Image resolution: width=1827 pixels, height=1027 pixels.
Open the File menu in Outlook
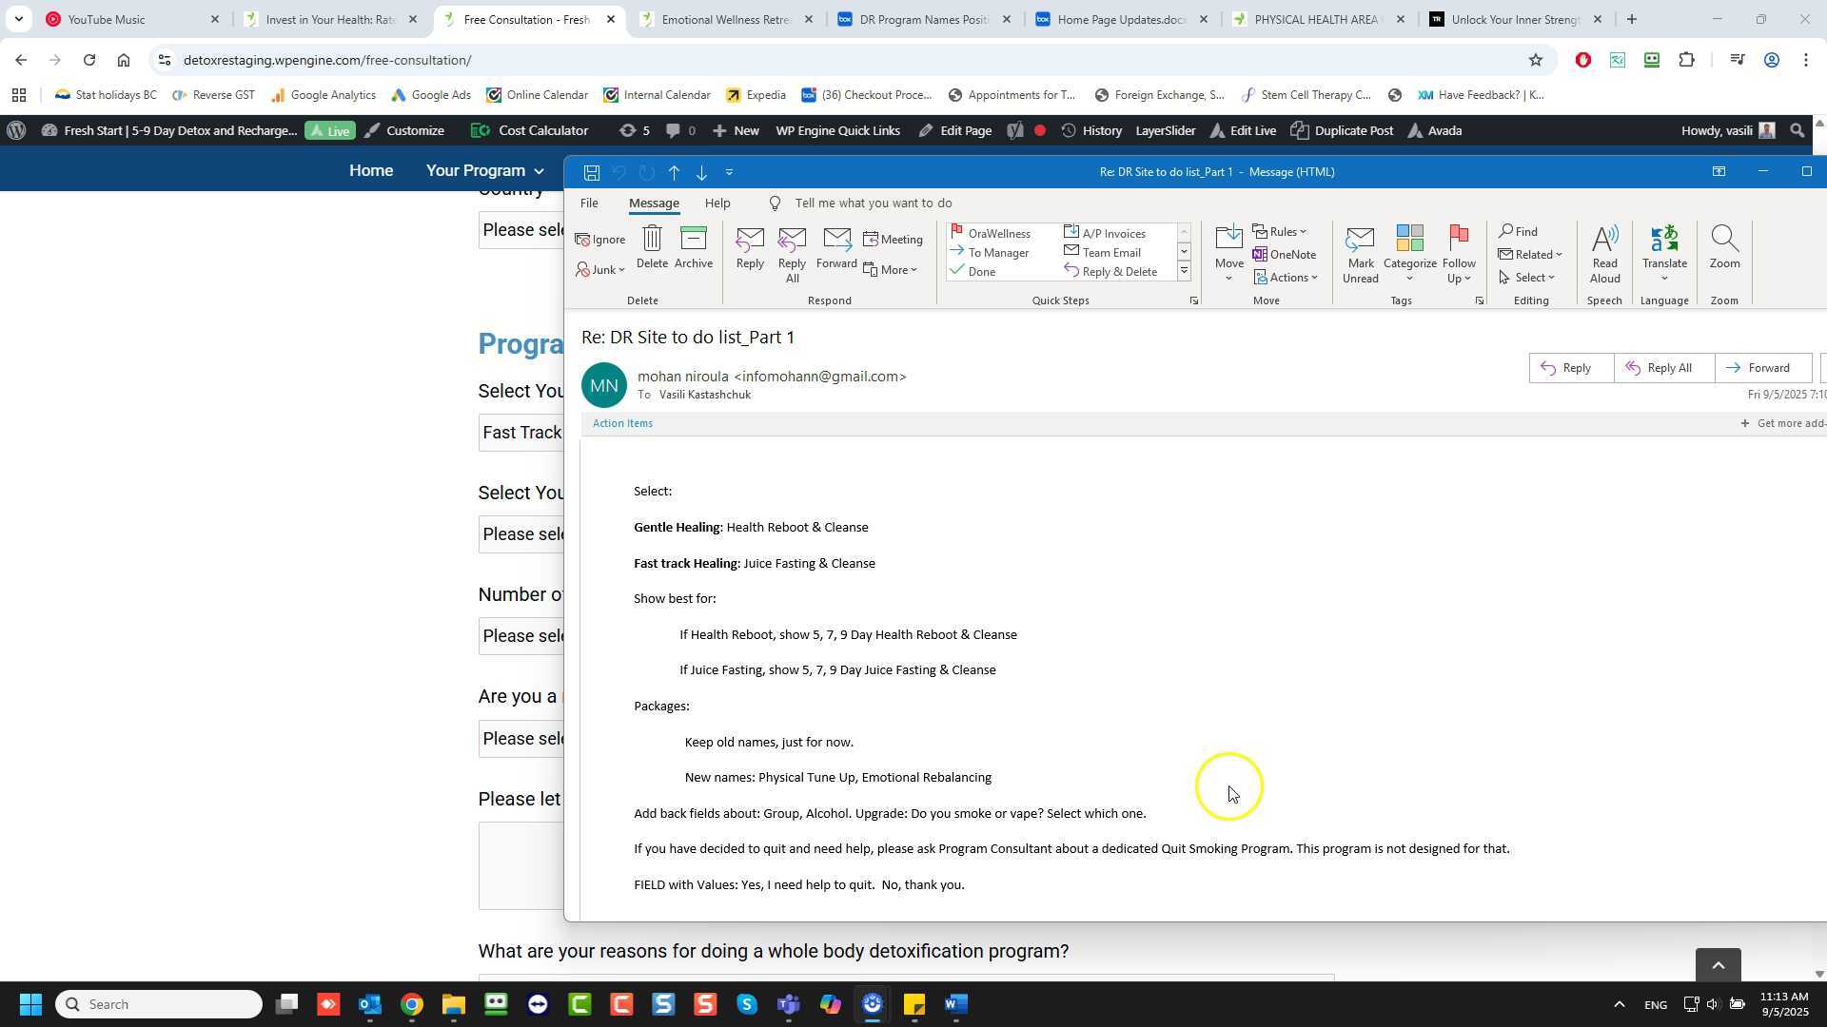coord(589,203)
